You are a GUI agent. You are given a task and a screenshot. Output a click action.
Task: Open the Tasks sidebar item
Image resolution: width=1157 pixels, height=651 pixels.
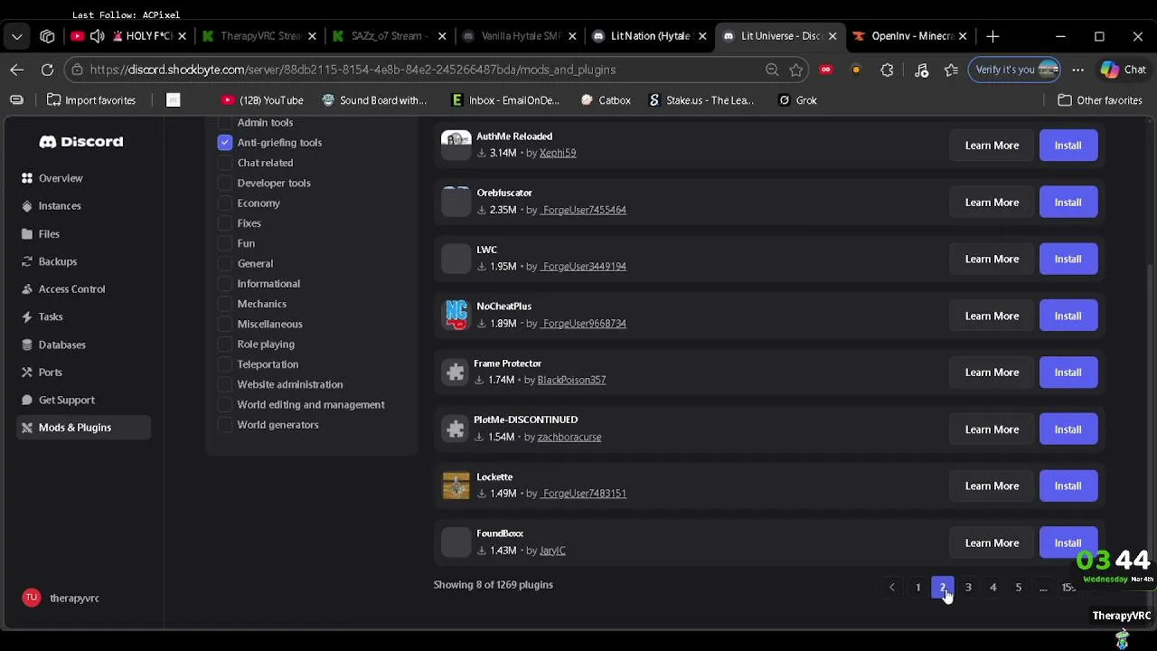pos(83,316)
